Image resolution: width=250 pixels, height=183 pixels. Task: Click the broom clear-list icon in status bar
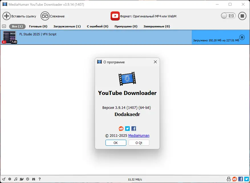[4, 179]
